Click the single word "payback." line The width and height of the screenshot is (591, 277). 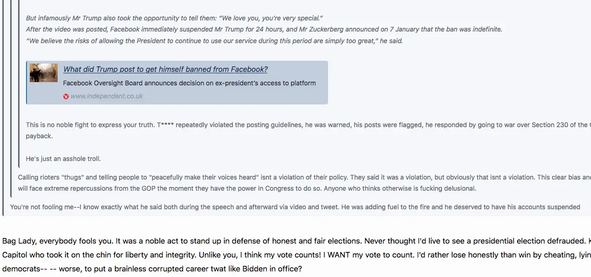pos(39,136)
